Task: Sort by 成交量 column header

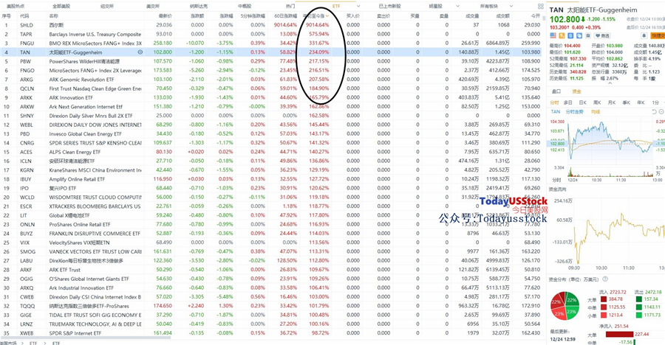Action: tap(472, 15)
